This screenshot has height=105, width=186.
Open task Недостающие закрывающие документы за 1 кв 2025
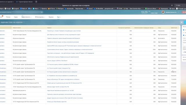(x=60, y=91)
